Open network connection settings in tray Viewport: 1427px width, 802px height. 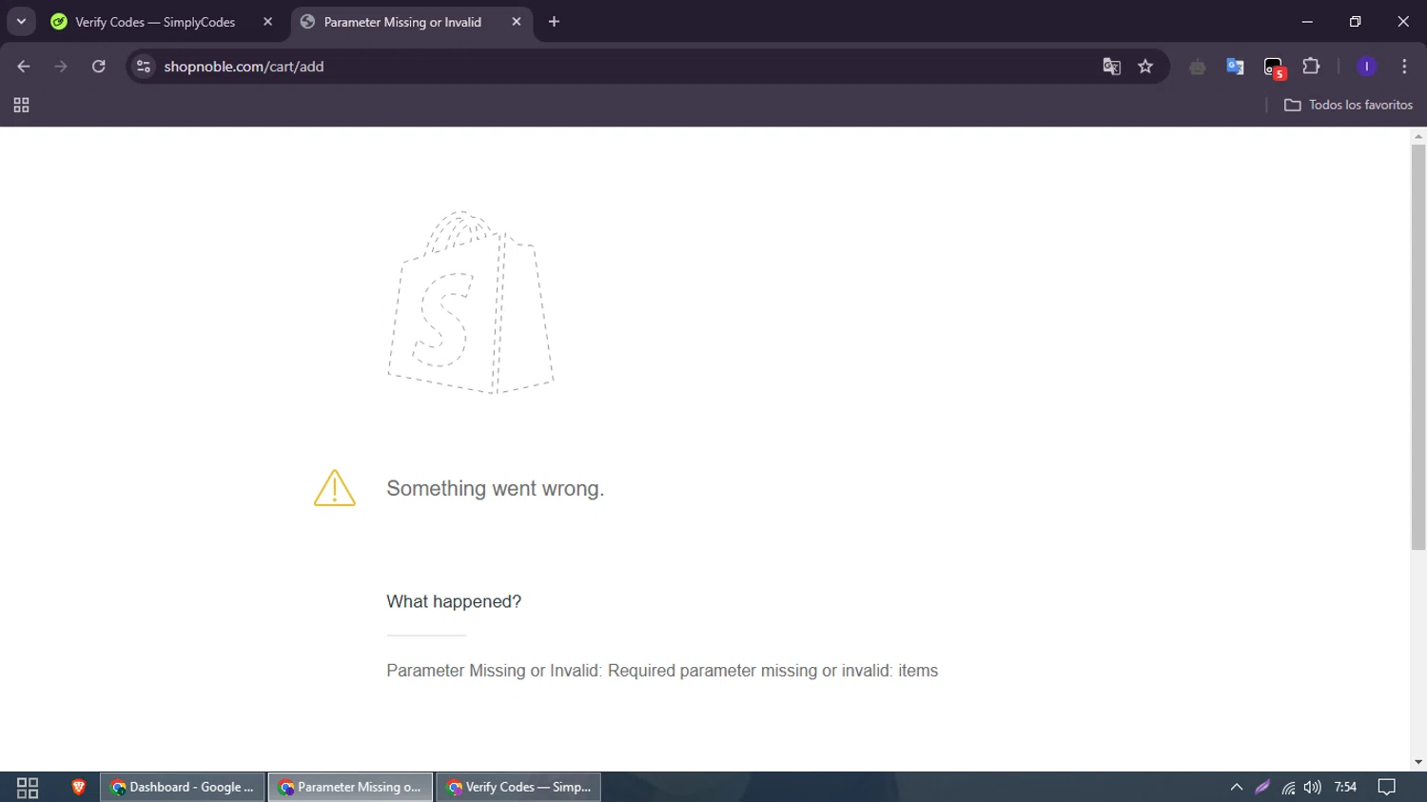coord(1288,787)
